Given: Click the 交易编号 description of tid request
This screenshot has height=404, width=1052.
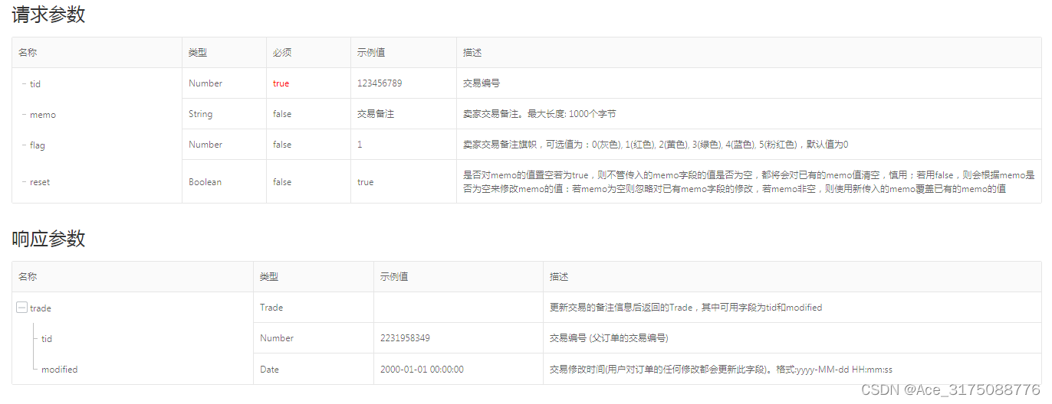Looking at the screenshot, I should click(482, 83).
